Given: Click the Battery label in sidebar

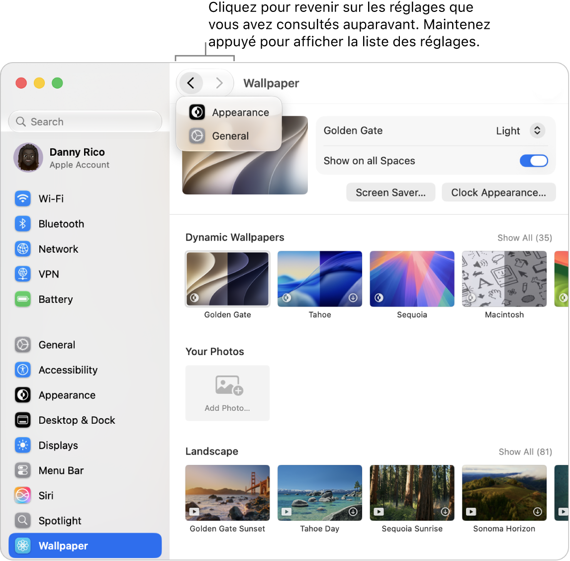Looking at the screenshot, I should (56, 299).
